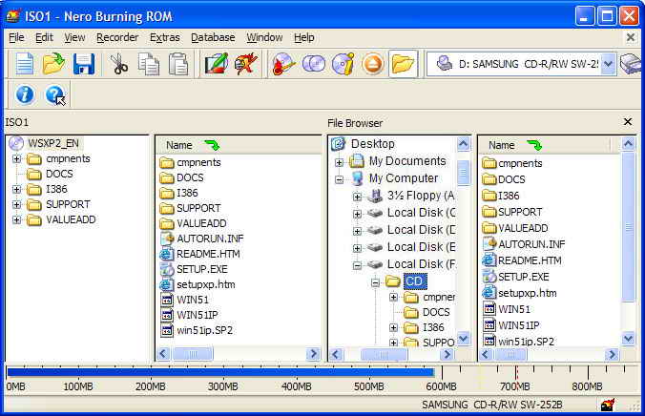Open the Recorder menu
This screenshot has width=645, height=416.
pos(117,37)
